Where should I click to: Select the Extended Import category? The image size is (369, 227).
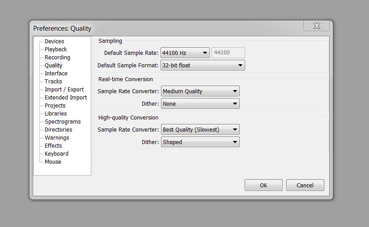click(66, 97)
